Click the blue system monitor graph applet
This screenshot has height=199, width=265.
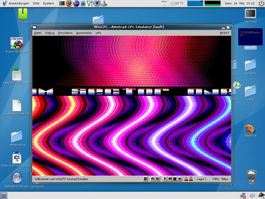(195, 4)
